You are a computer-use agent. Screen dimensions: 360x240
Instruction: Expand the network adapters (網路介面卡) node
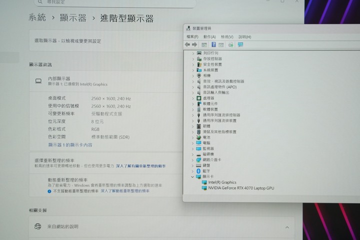(x=193, y=160)
